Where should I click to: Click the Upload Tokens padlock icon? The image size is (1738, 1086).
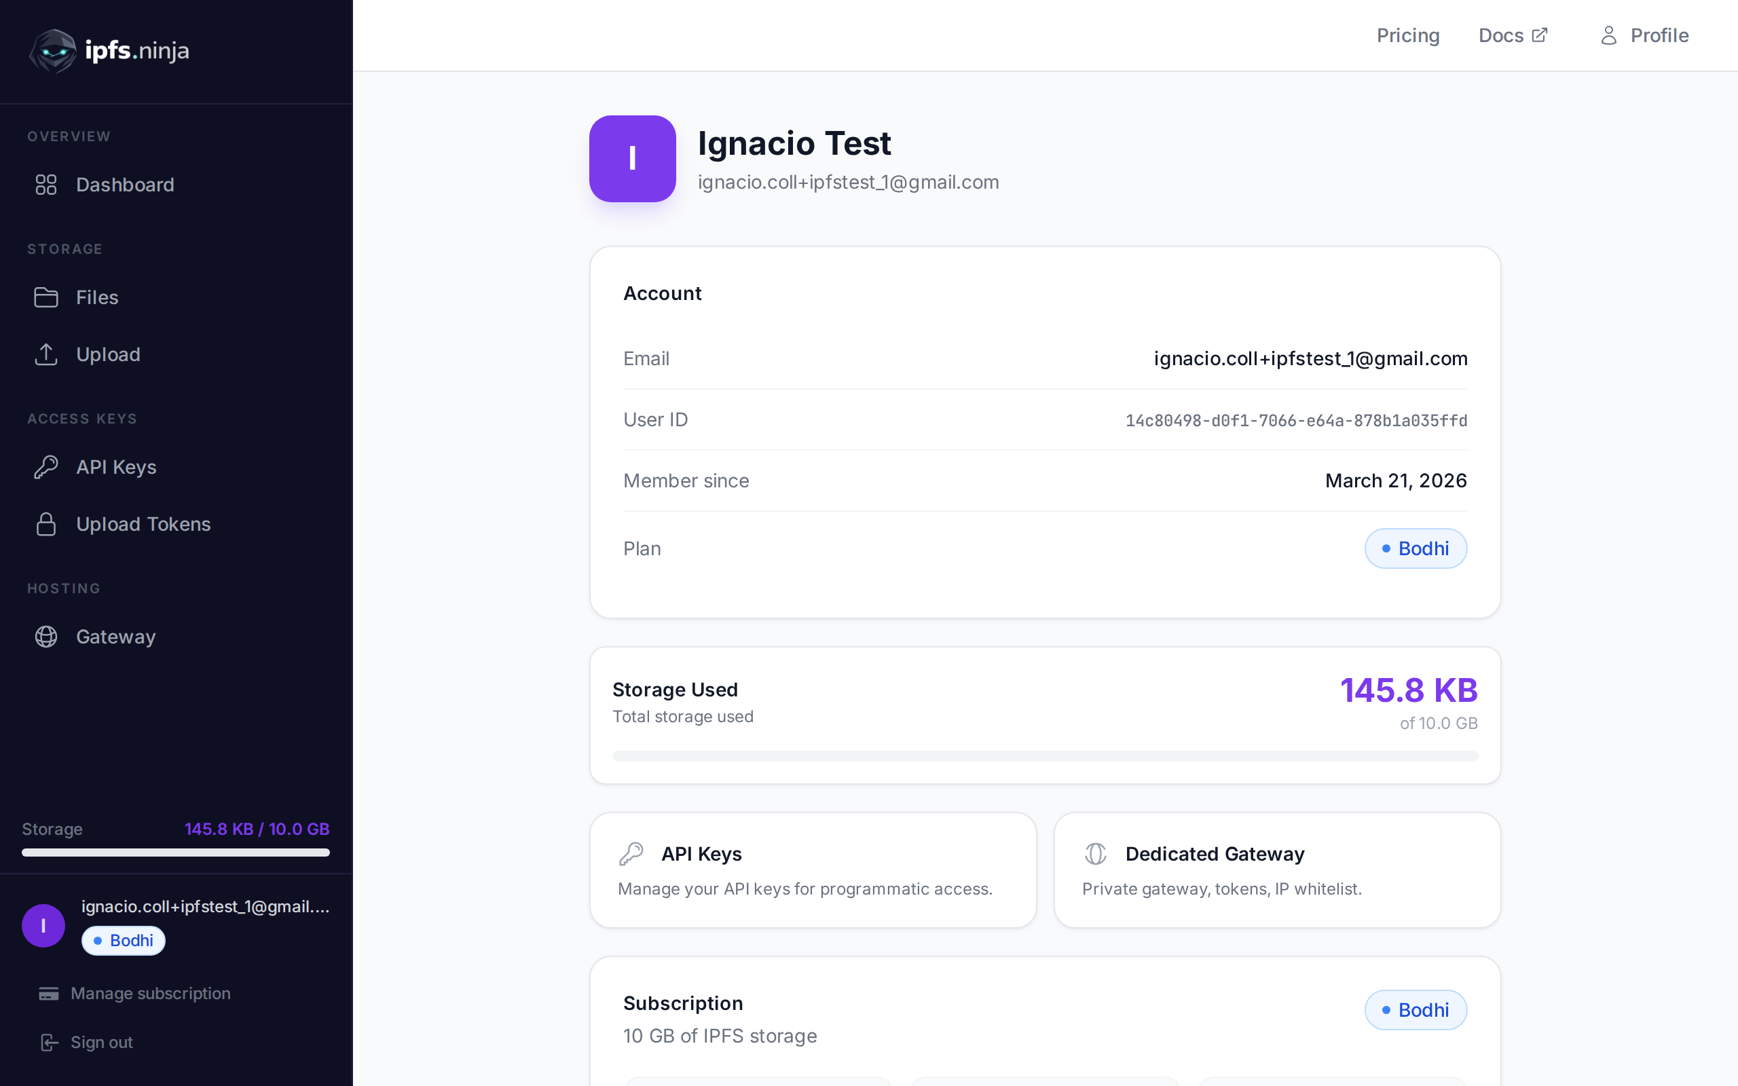[46, 523]
